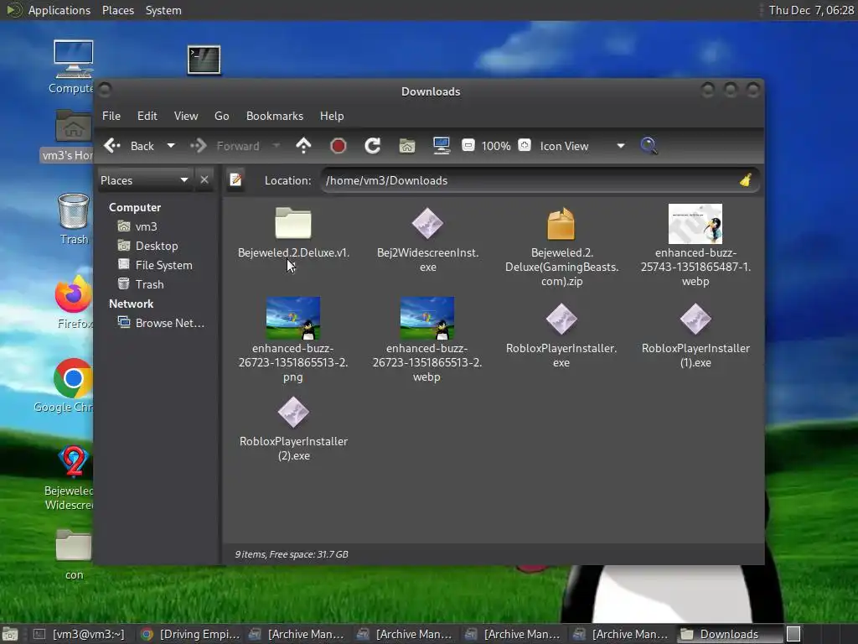Open search with magnifier icon

[649, 146]
